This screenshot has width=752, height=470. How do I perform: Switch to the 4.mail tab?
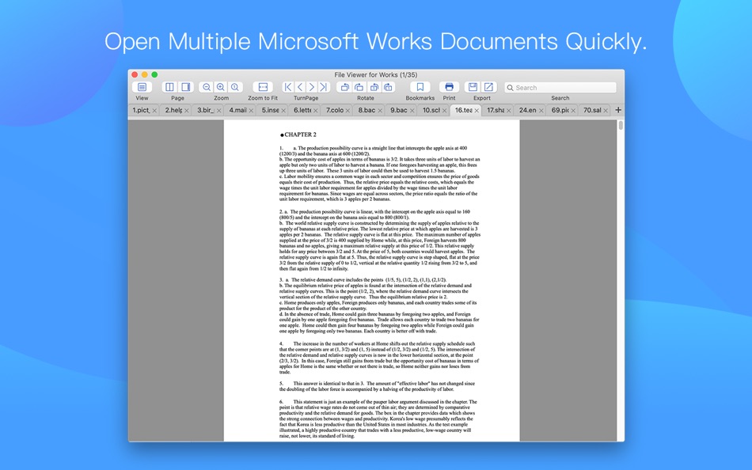[x=238, y=110]
